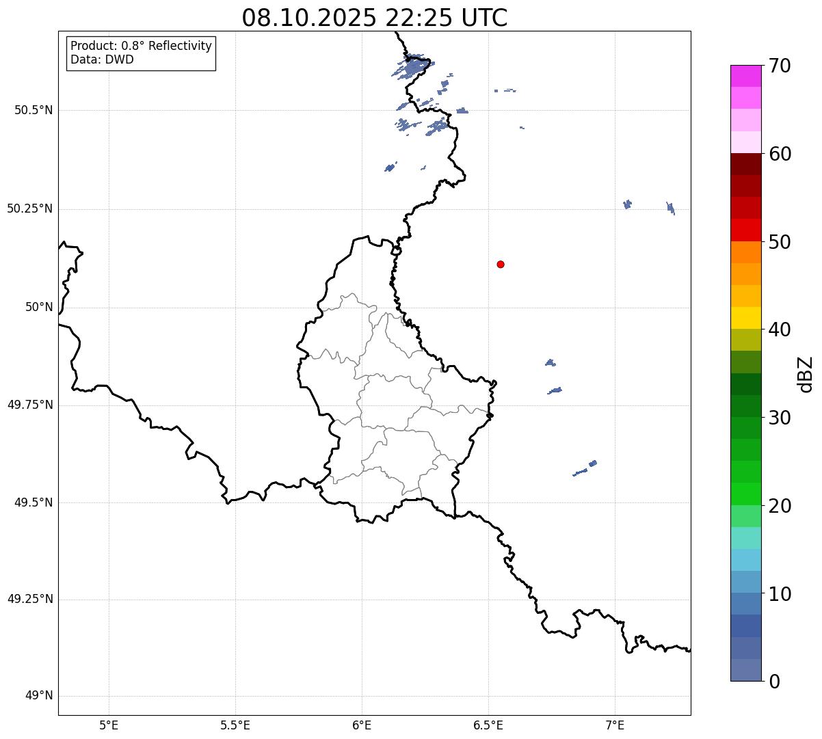Viewport: 822px width, 739px height.
Task: Pick the lowest gray-blue swatch above 0
Action: click(x=745, y=670)
